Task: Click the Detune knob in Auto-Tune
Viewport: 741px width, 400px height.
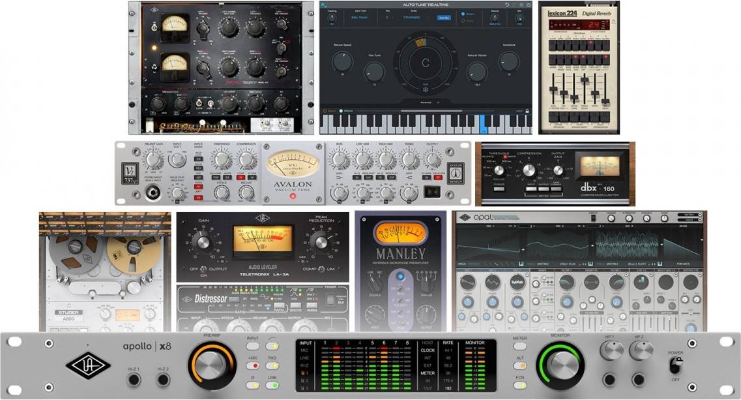Action: tap(495, 18)
